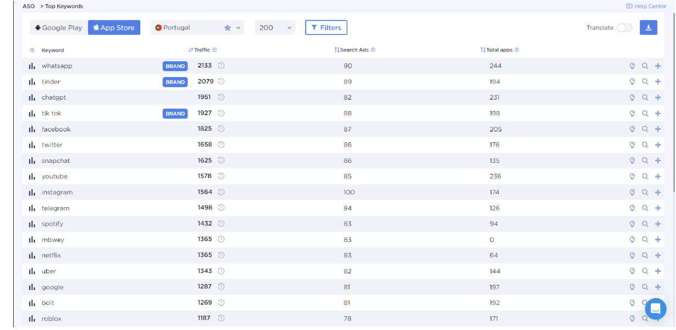Click traffic history clock for instagram

coord(221,192)
